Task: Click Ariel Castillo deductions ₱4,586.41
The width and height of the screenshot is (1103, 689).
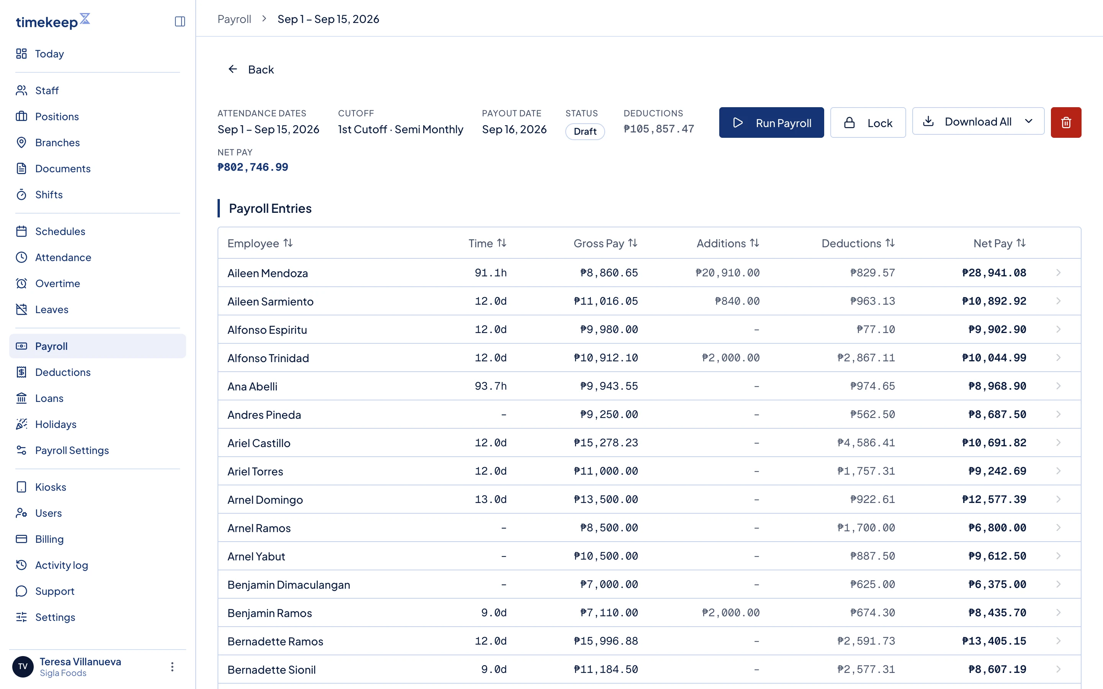Action: [x=866, y=442]
